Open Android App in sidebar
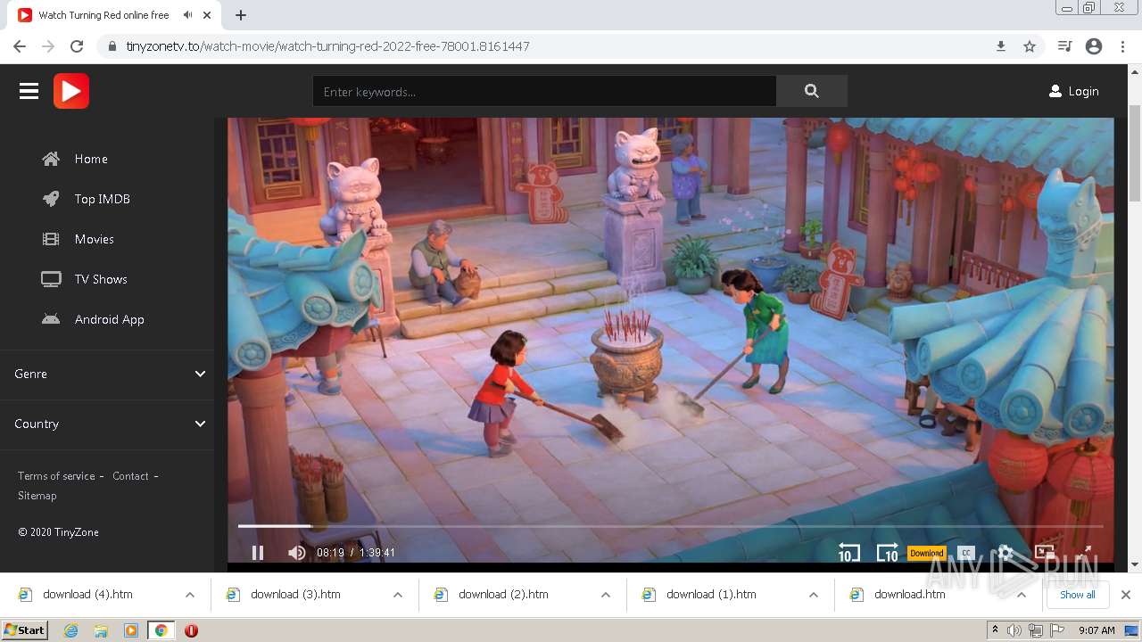Screen dimensions: 1142x642 point(93,319)
